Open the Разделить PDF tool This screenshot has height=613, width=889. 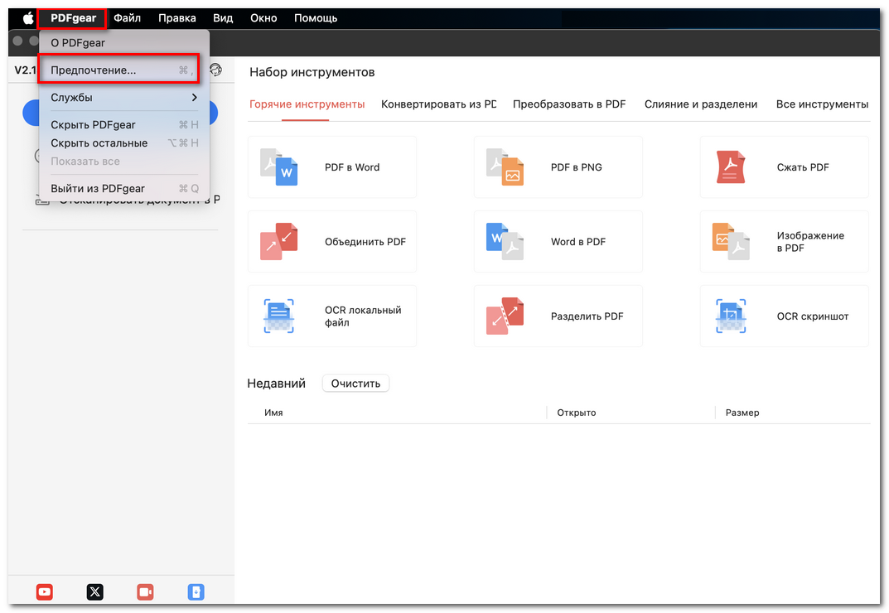[558, 316]
